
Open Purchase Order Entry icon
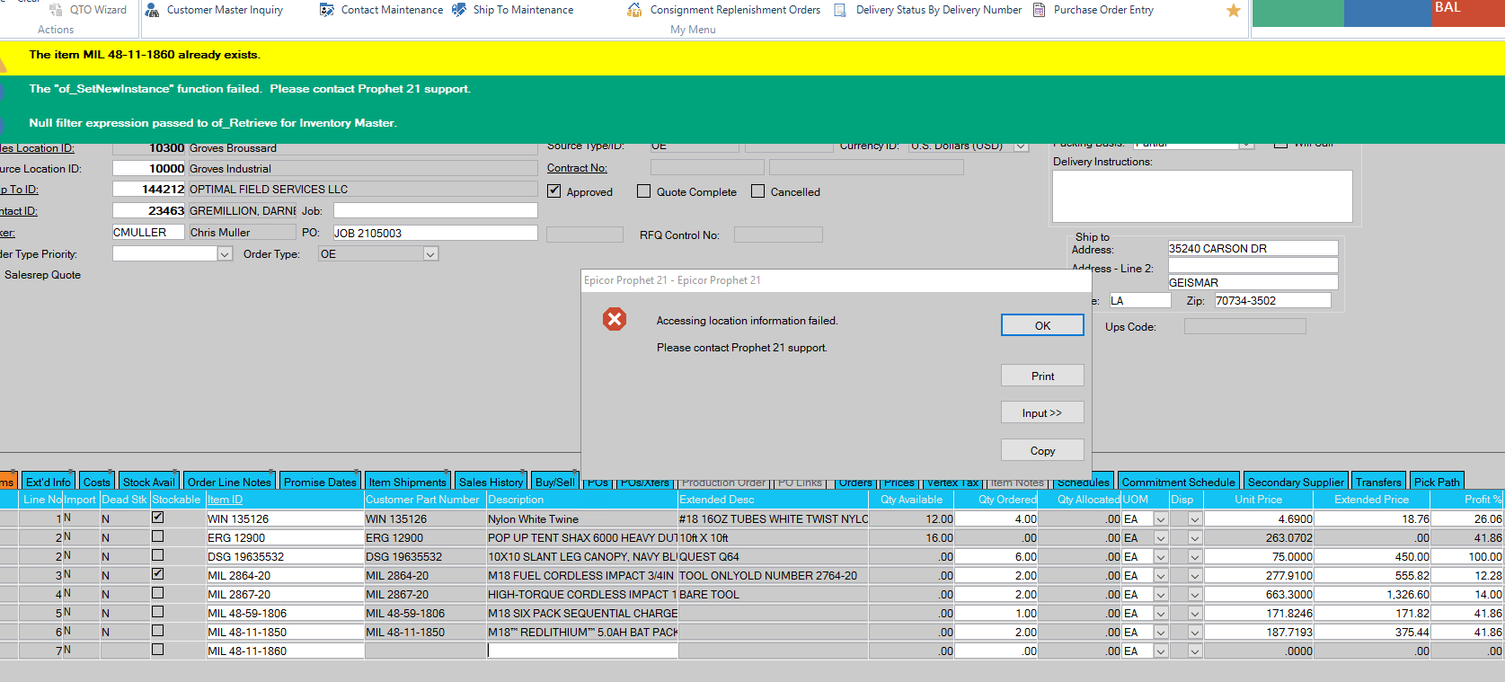click(x=1039, y=10)
